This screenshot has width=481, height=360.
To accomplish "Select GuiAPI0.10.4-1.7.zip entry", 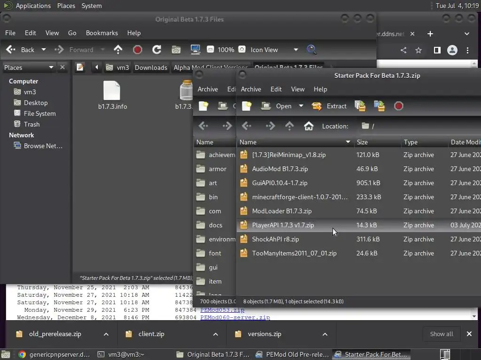I will [x=359, y=183].
